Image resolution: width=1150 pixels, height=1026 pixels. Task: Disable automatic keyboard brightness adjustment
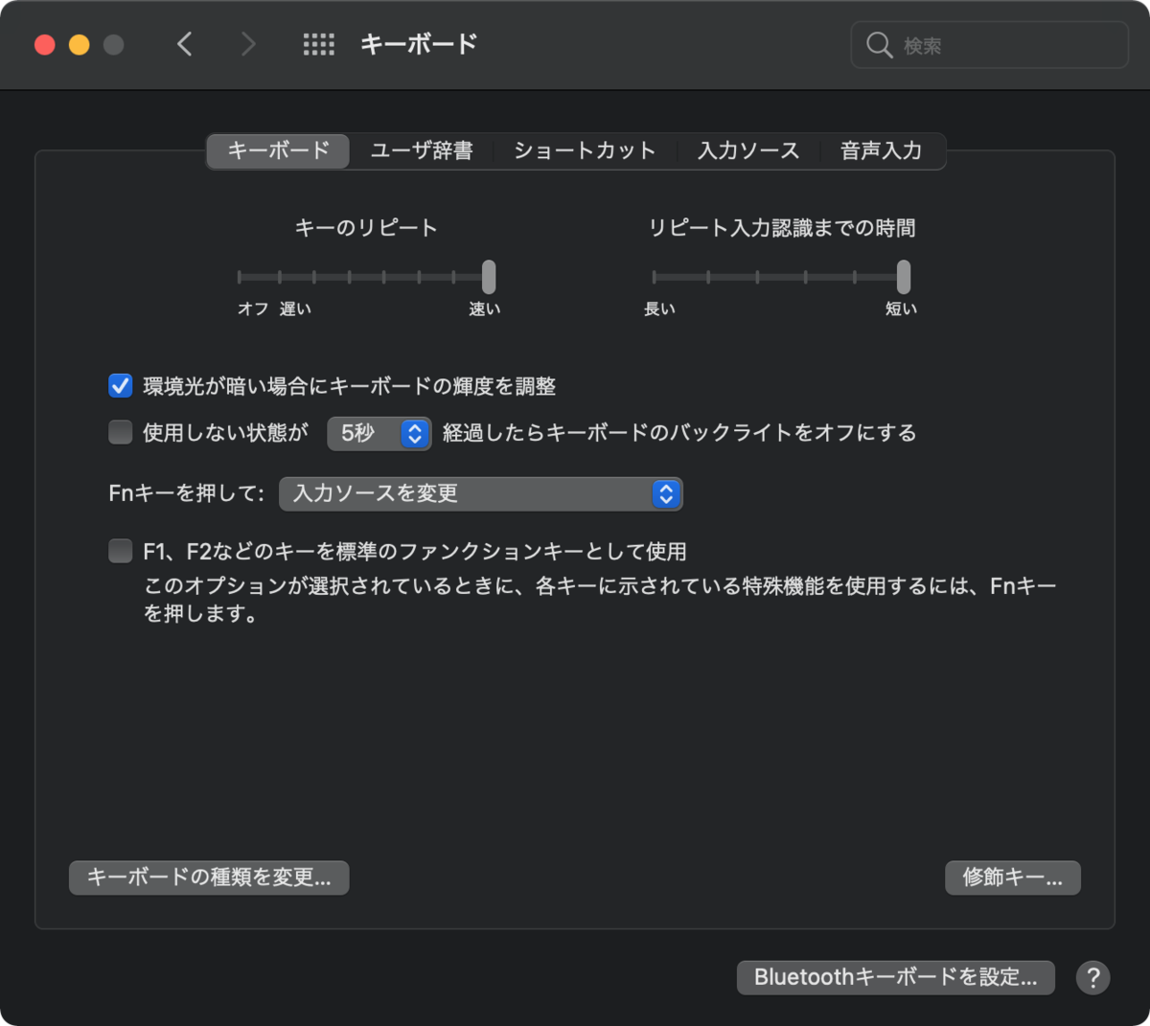point(120,387)
